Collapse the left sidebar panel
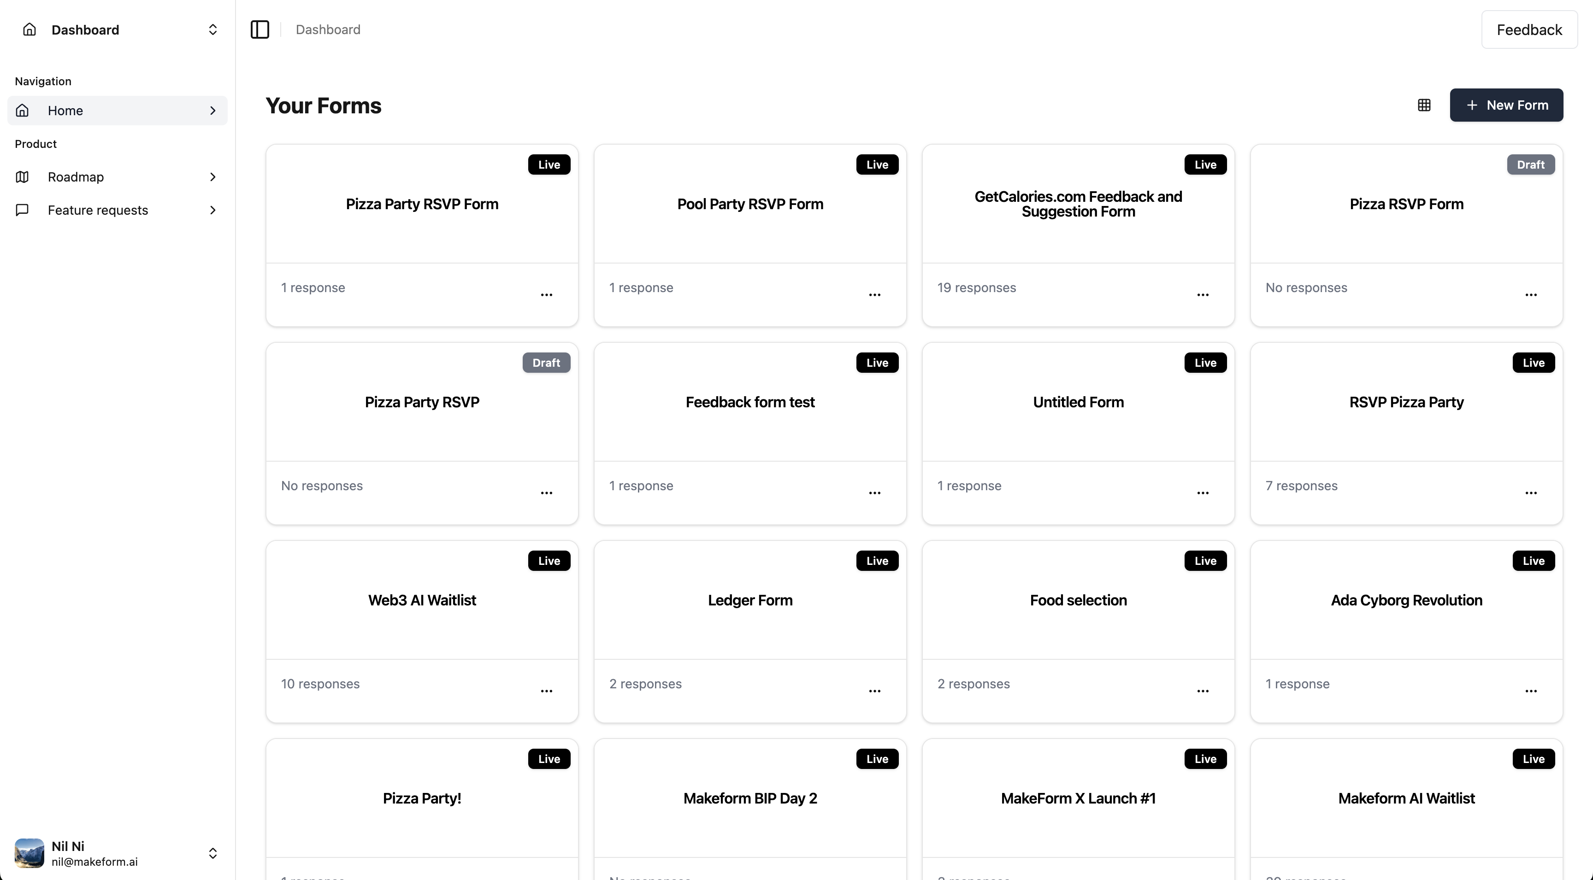 260,29
